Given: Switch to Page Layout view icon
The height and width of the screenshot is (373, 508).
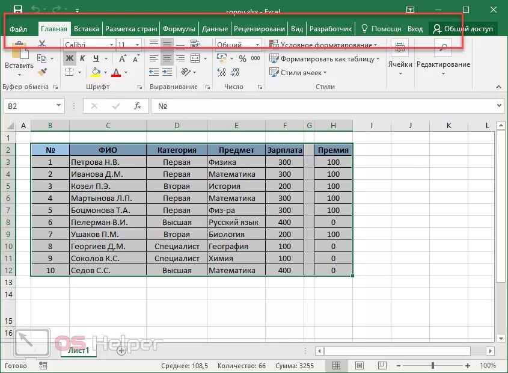Looking at the screenshot, I should 360,366.
